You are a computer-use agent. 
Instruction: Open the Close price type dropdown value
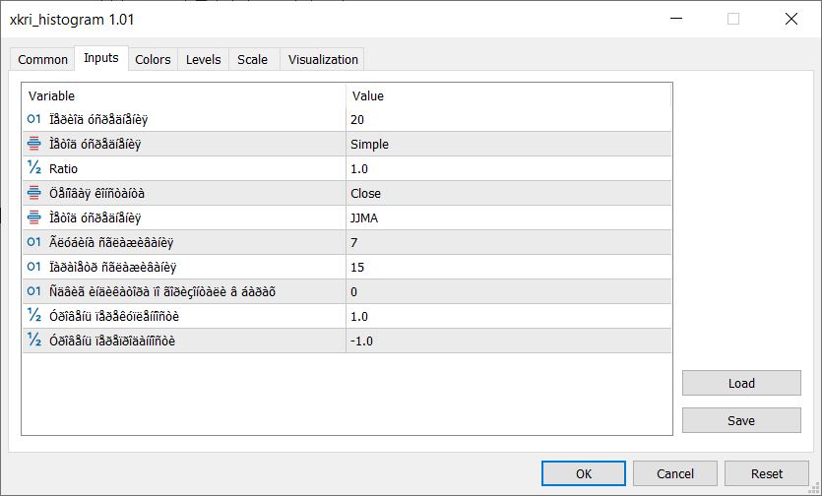[x=507, y=193]
